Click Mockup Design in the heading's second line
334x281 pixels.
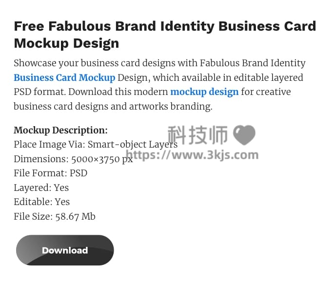[66, 44]
